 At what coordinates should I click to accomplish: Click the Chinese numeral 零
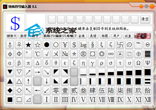point(56,90)
